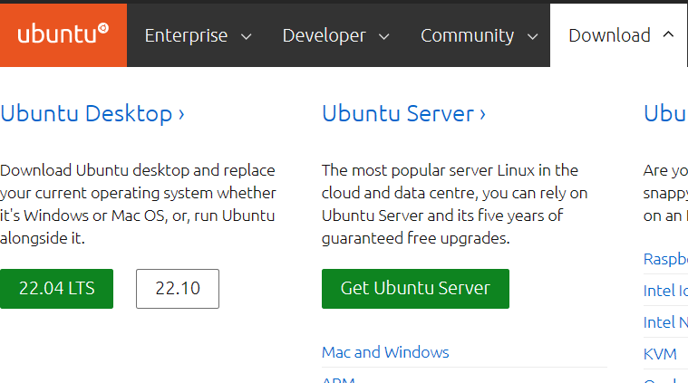The width and height of the screenshot is (688, 383).
Task: Choose the 22.10 desktop release button
Action: (x=178, y=289)
